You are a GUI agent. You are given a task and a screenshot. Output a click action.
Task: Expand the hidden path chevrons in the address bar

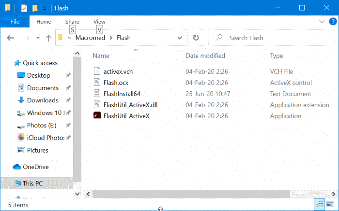(x=70, y=38)
